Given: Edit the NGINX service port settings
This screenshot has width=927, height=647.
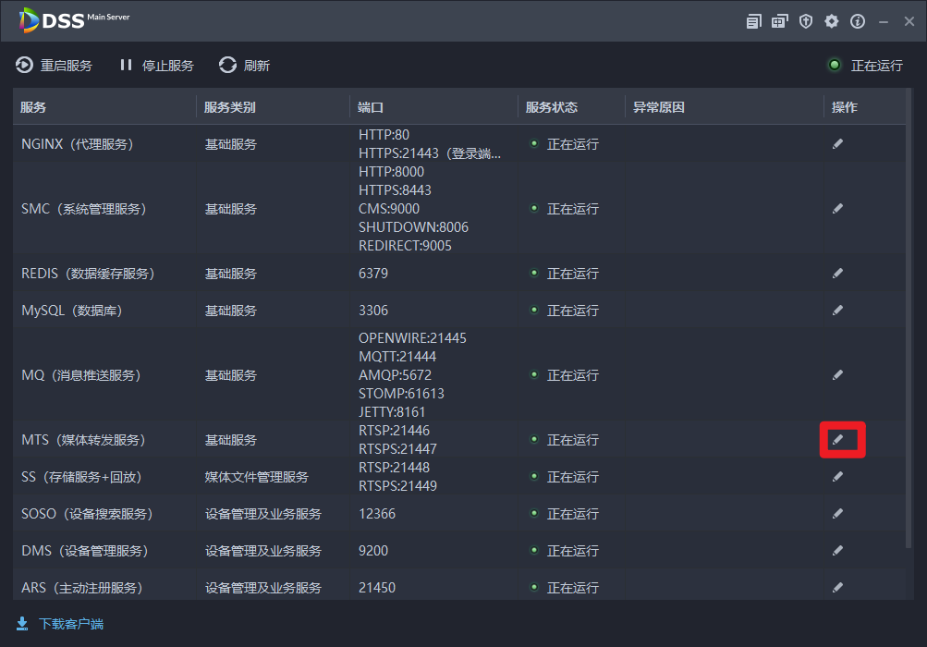Looking at the screenshot, I should [837, 144].
